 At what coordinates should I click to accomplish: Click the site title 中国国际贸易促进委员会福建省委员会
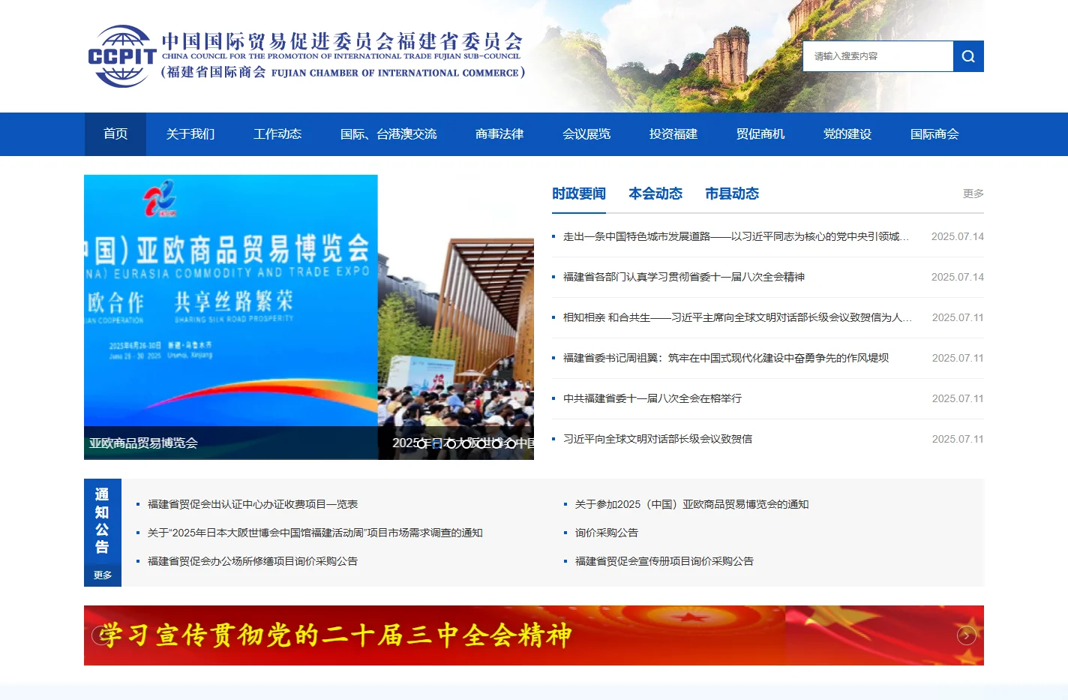point(342,41)
